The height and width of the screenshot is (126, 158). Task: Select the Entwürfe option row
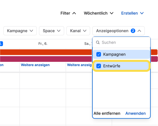coord(121,66)
